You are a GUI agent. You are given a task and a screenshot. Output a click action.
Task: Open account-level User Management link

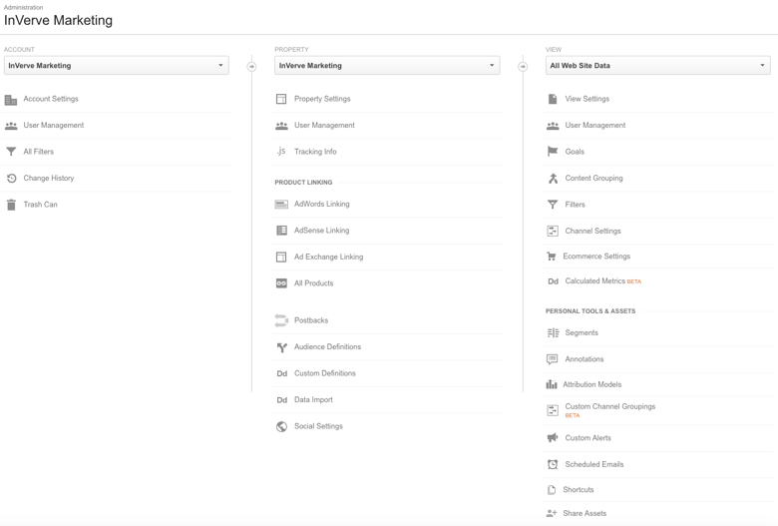pos(54,125)
